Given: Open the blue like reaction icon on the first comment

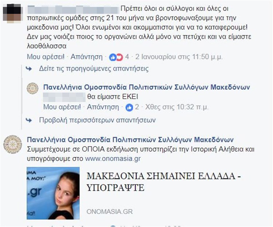Looking at the screenshot, I should click(112, 57).
